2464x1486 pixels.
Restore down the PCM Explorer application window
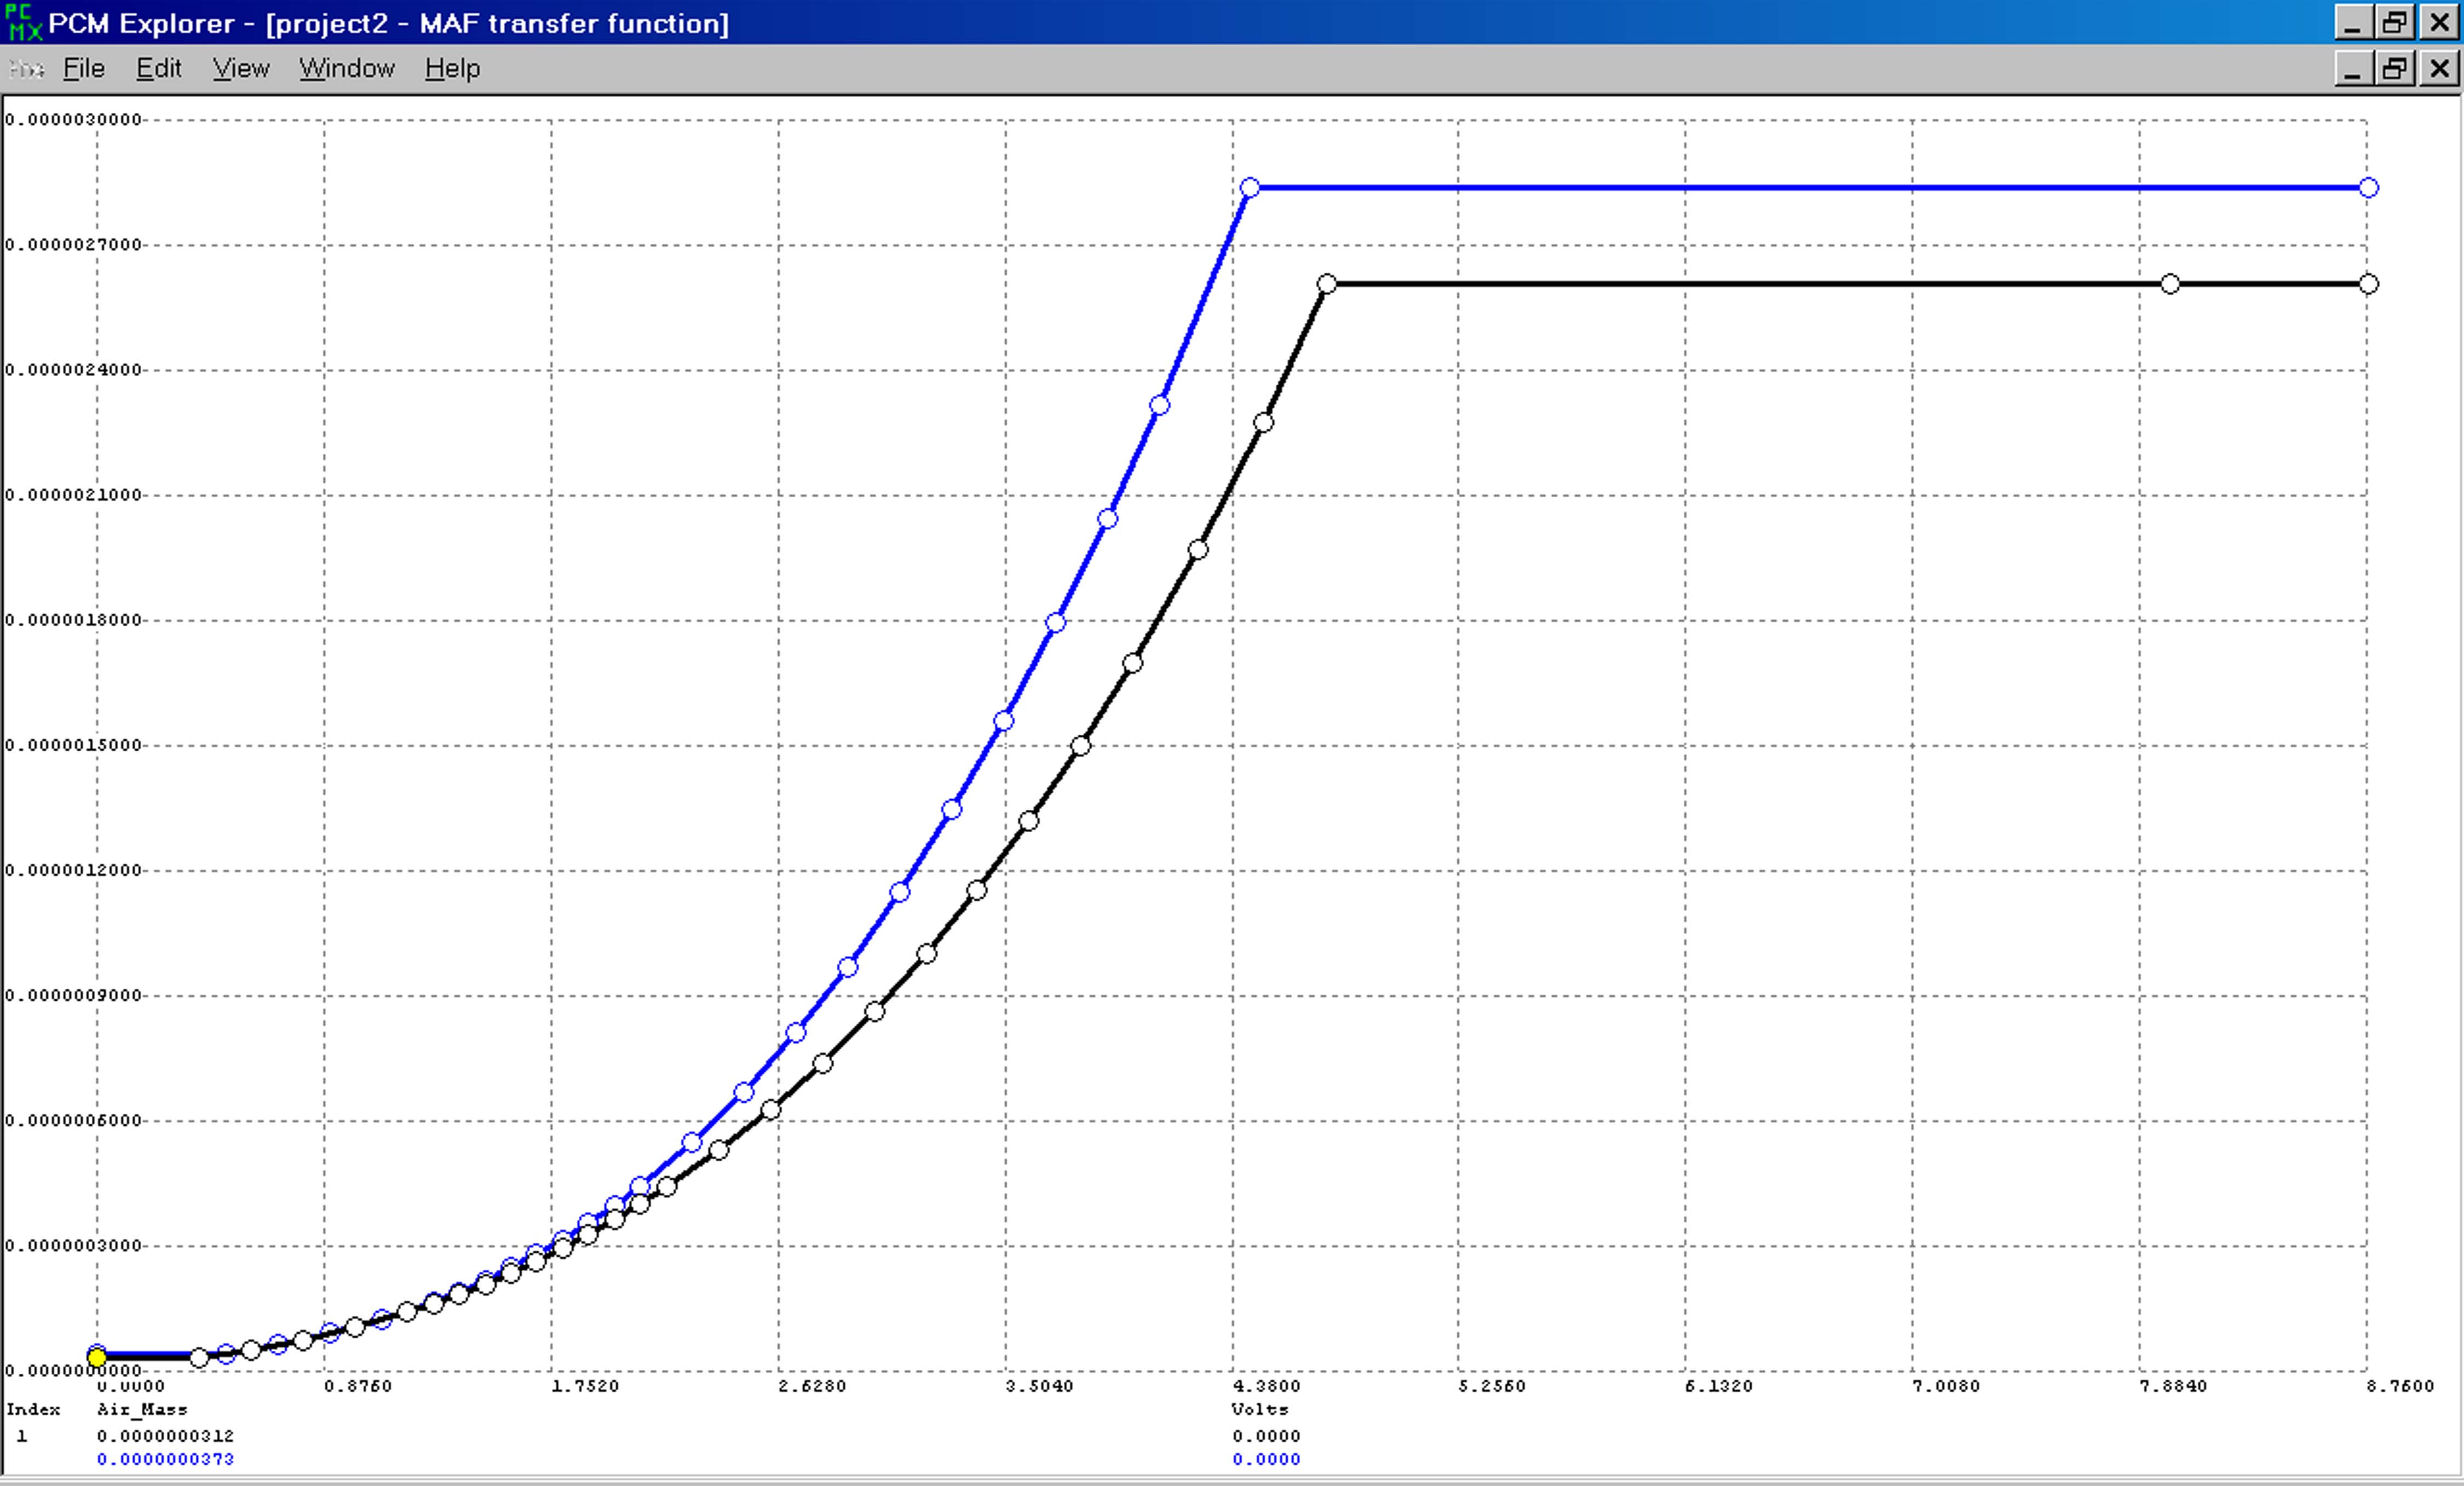2395,22
